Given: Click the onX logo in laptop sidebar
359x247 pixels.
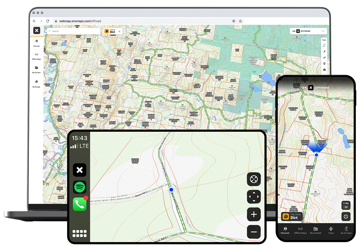Looking at the screenshot, I should (37, 31).
